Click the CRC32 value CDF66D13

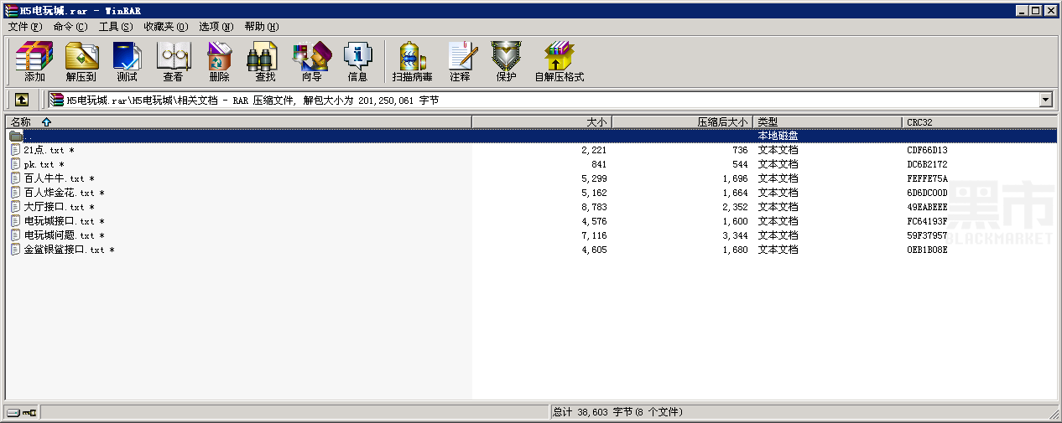tap(927, 150)
